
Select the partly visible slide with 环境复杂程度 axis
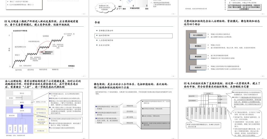(x=133, y=8)
